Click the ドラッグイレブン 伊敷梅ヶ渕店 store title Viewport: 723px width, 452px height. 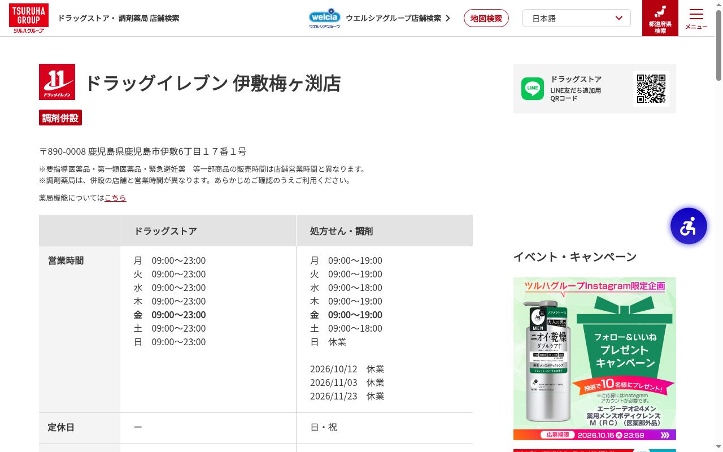pos(212,83)
